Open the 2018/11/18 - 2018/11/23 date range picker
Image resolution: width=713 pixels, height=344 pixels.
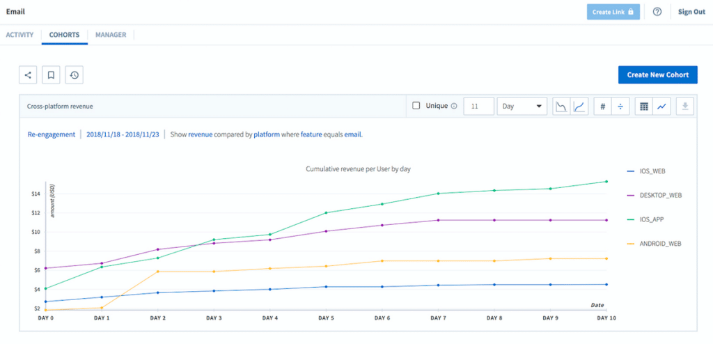coord(122,134)
